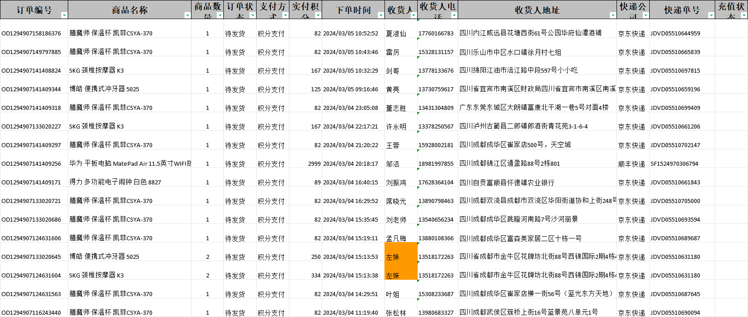Select order number OD1294907141409318
Image resolution: width=748 pixels, height=317 pixels.
[x=31, y=108]
